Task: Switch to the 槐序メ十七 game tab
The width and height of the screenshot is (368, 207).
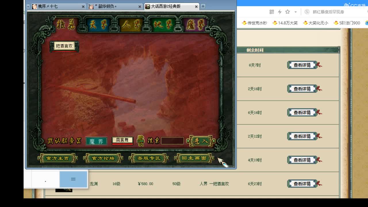Action: tap(58, 6)
